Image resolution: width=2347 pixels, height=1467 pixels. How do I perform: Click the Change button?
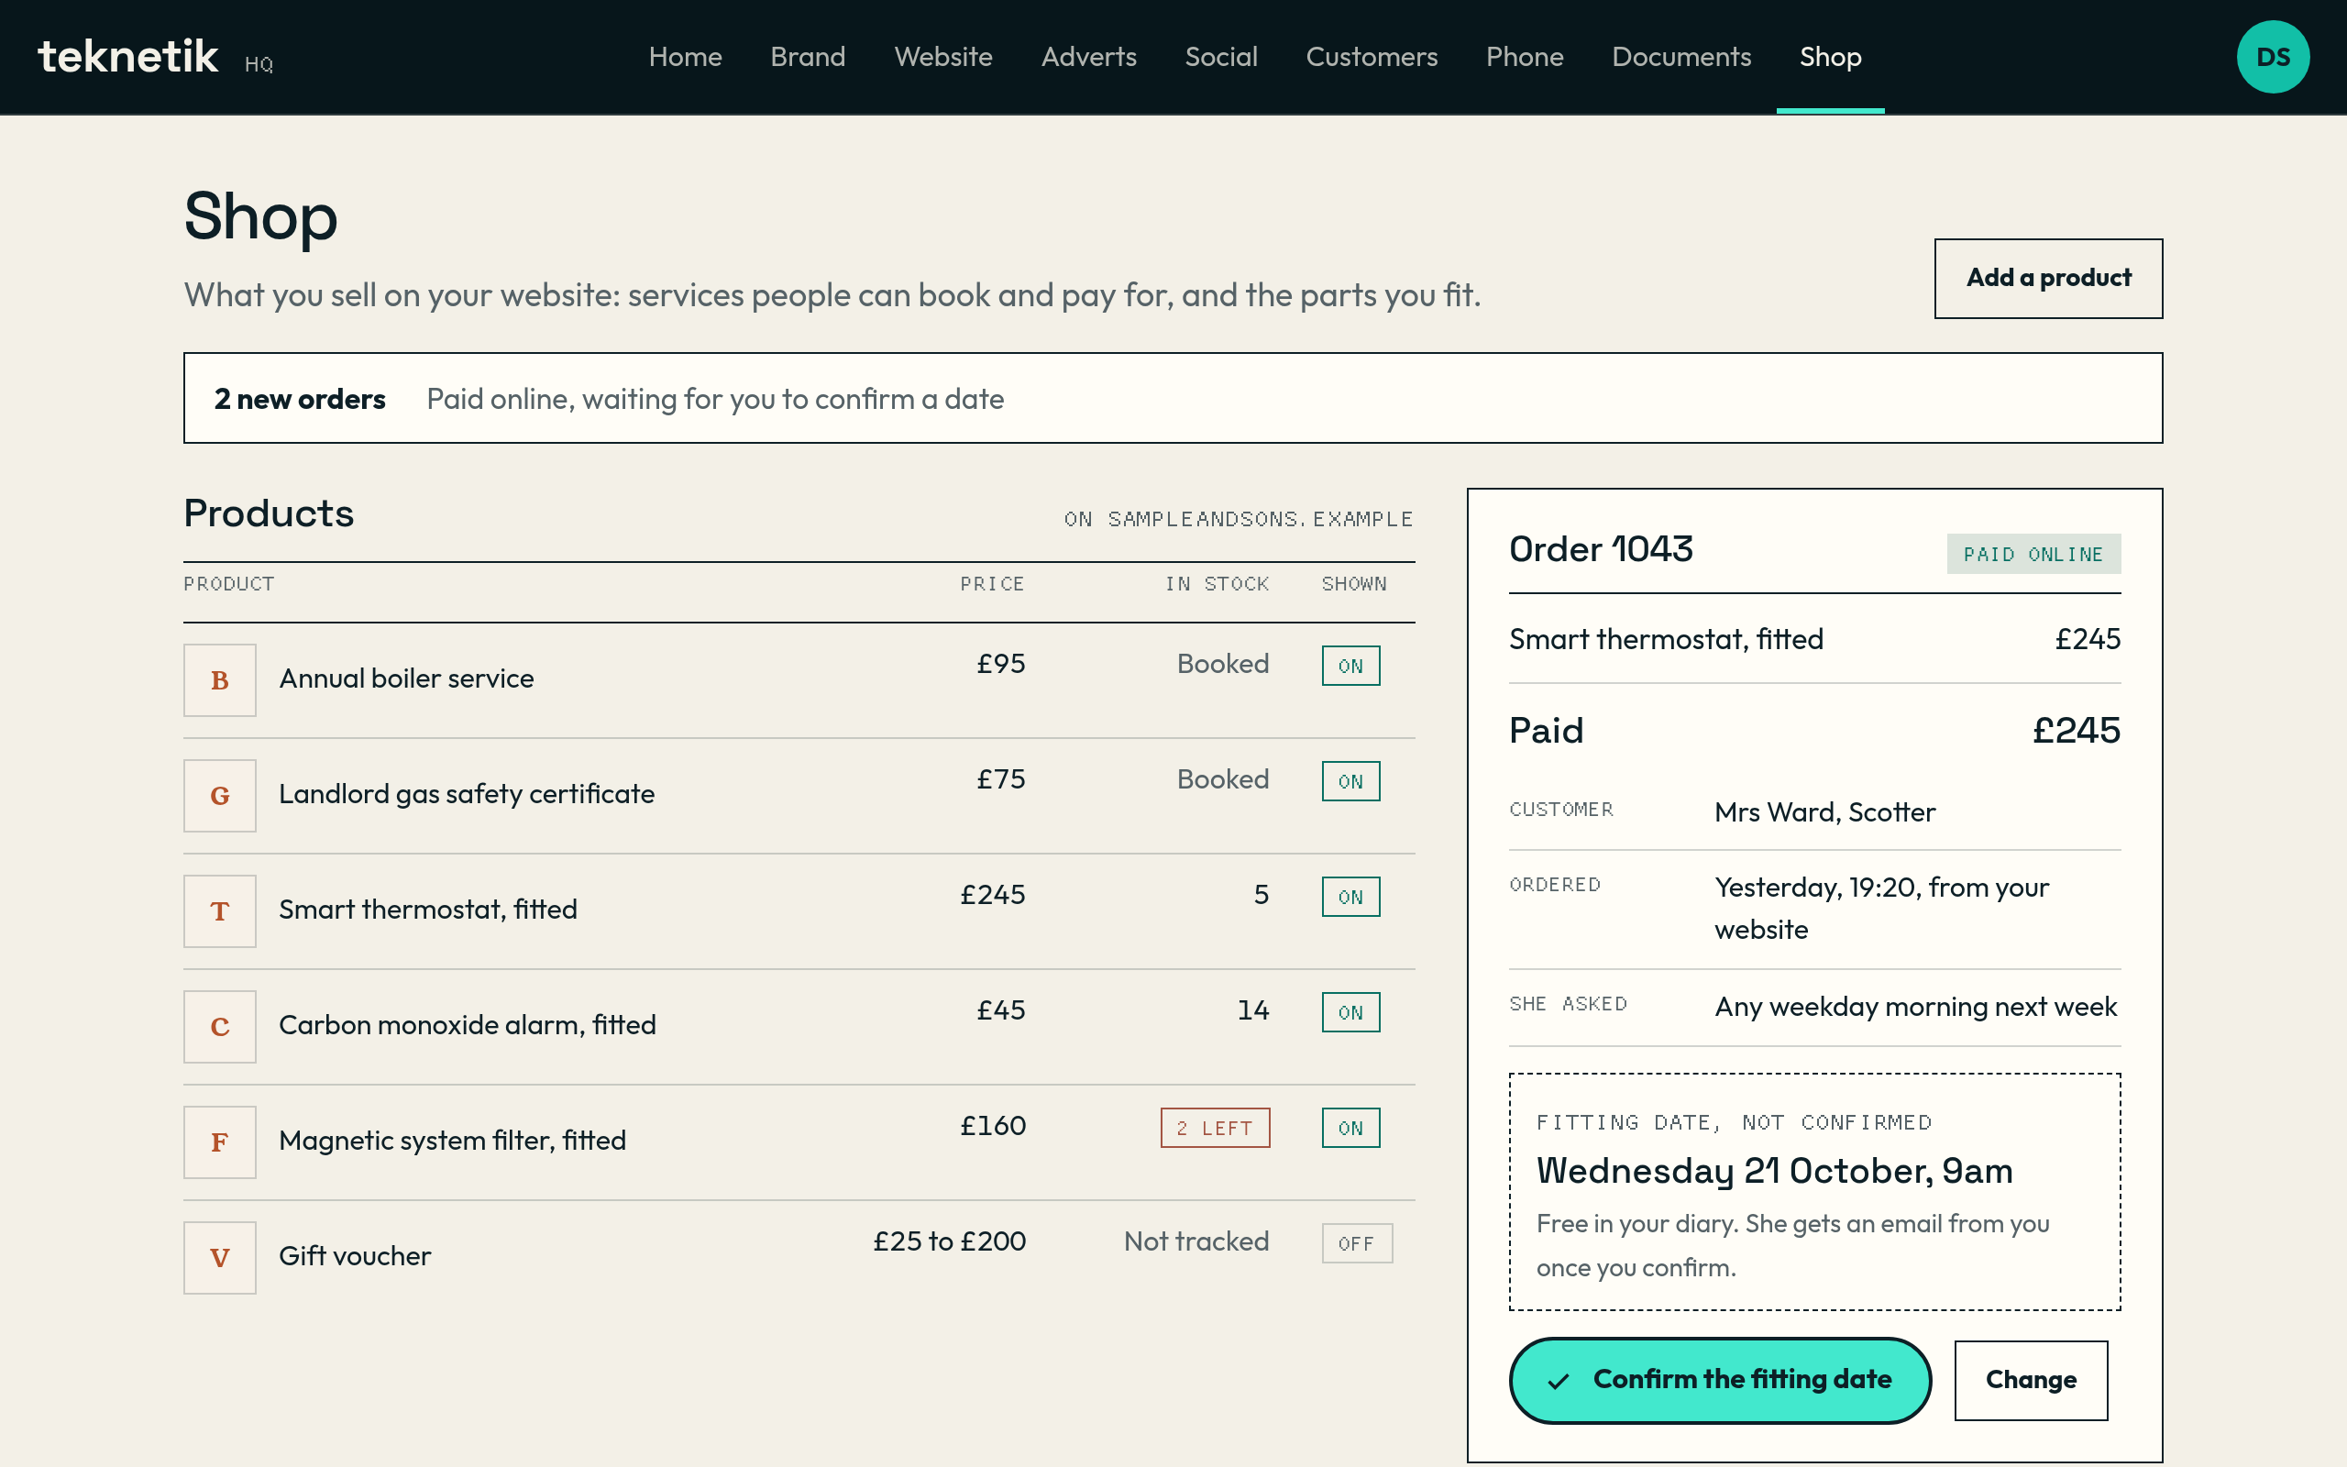(2031, 1380)
